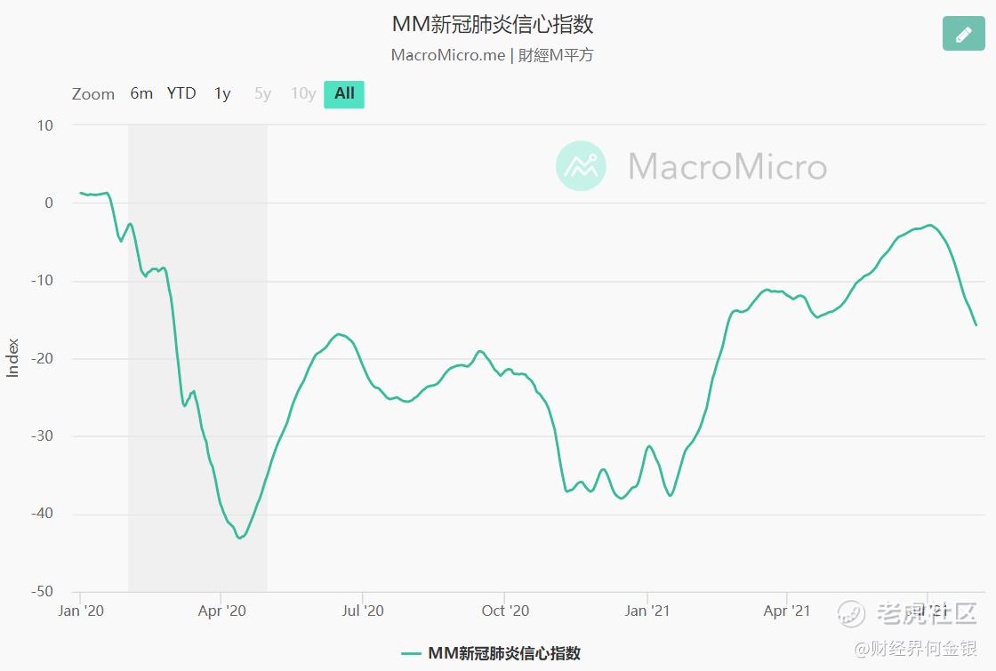996x671 pixels.
Task: Click the Apr '20 axis label
Action: click(x=221, y=611)
